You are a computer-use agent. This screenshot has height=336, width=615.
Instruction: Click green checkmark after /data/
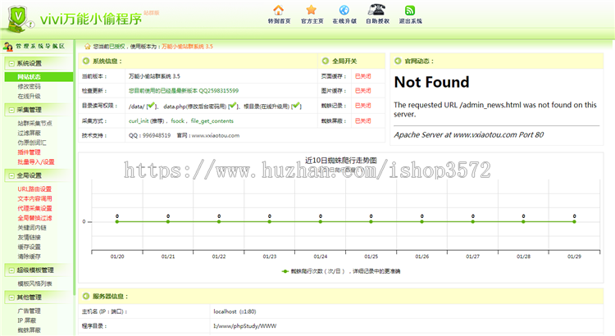[151, 106]
